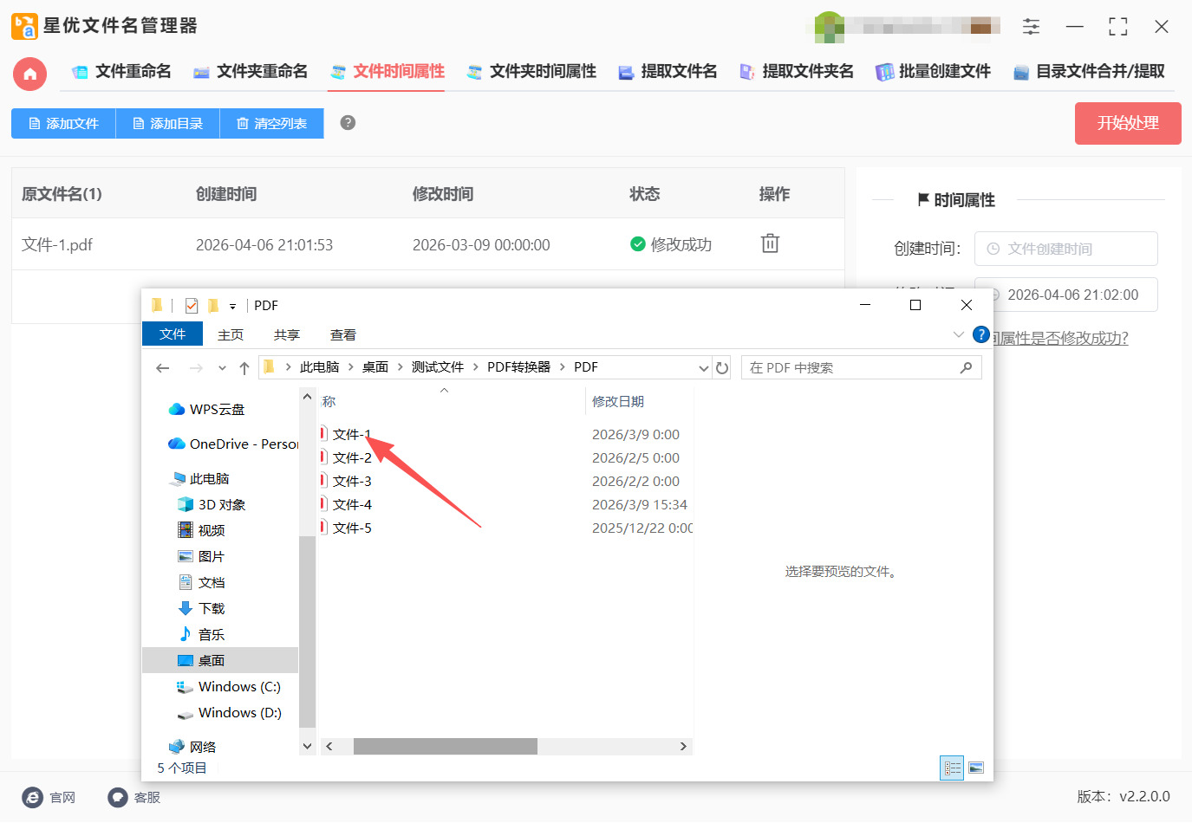The image size is (1192, 823).
Task: Select WPS云盘 in Explorer sidebar
Action: point(208,410)
